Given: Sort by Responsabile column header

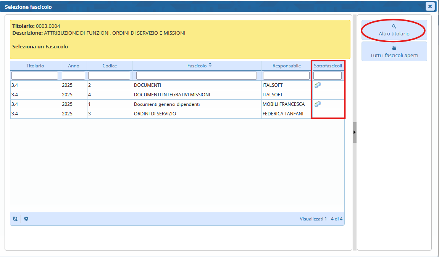Looking at the screenshot, I should tap(286, 66).
